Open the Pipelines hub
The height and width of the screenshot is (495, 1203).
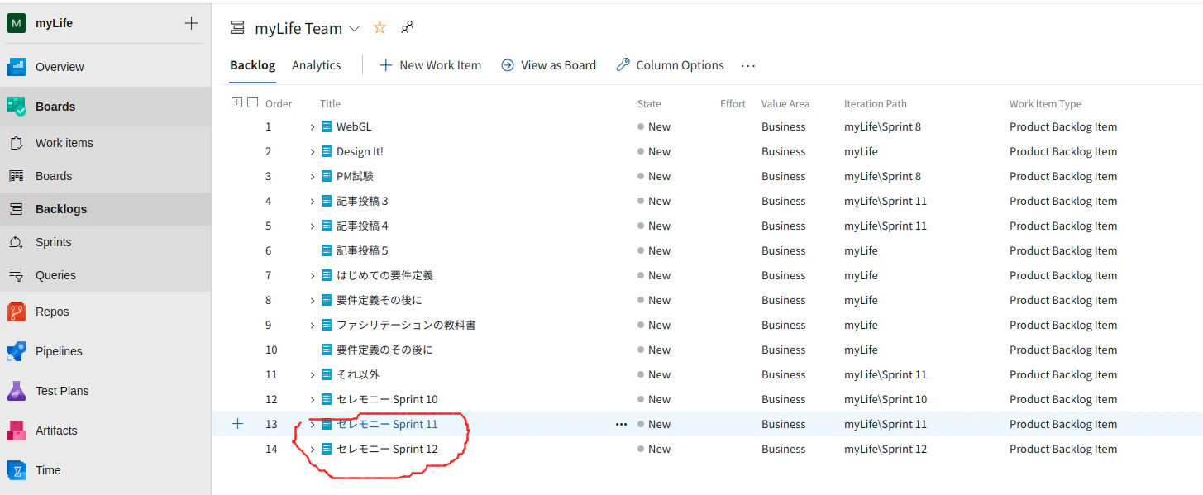(x=59, y=351)
